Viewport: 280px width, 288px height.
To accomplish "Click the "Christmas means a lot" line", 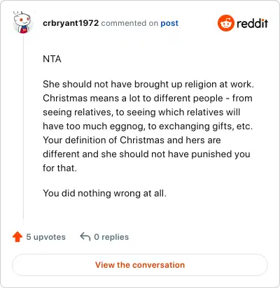I will coord(148,98).
